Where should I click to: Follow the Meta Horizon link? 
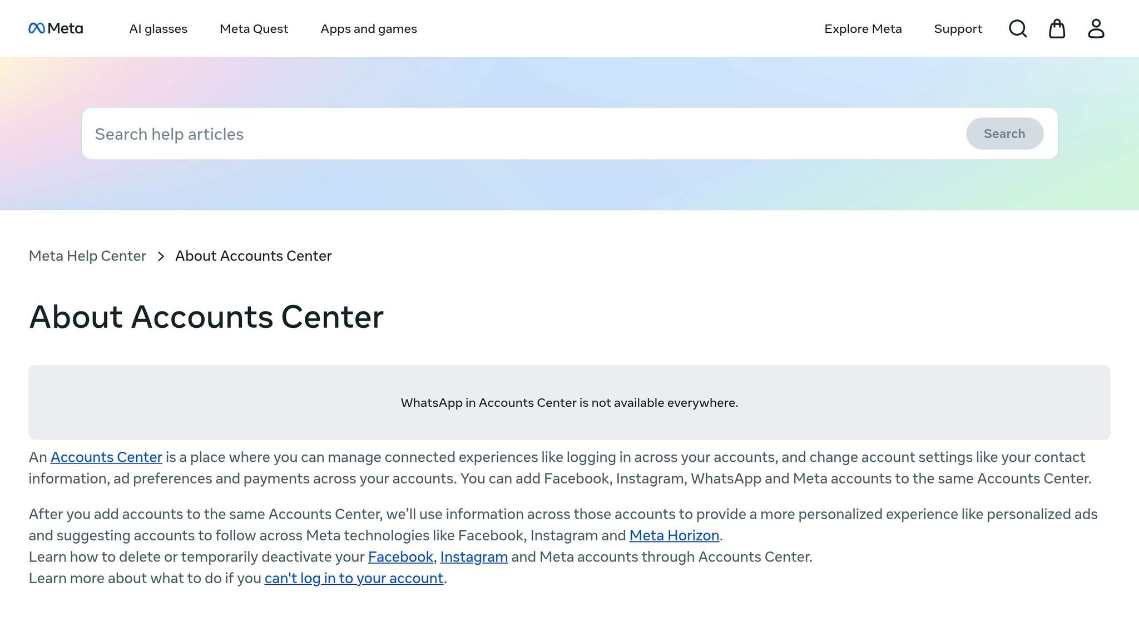[x=674, y=535]
